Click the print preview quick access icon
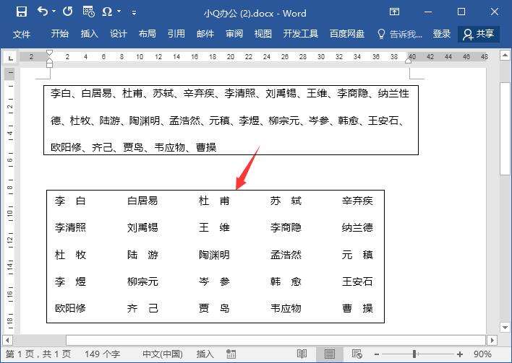 (88, 12)
